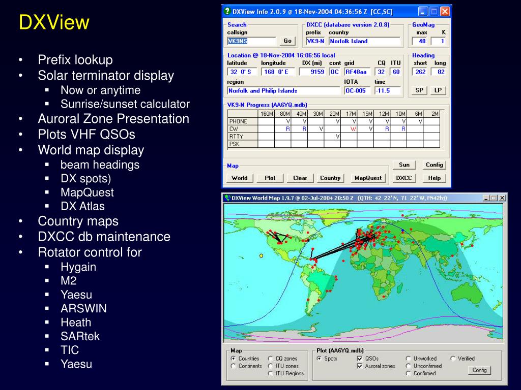Click the callsign field containing VK9NS
521x390 pixels.
(251, 41)
